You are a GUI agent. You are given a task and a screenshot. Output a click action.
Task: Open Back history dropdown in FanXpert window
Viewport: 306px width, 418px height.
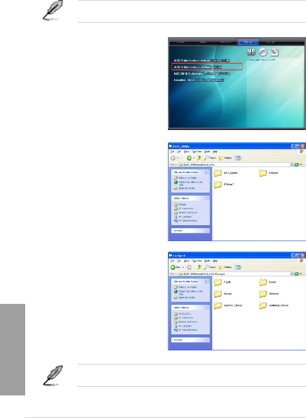[x=184, y=267]
